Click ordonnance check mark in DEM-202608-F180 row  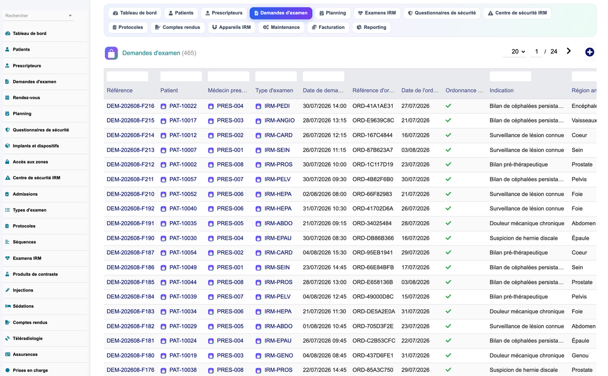[x=448, y=356]
